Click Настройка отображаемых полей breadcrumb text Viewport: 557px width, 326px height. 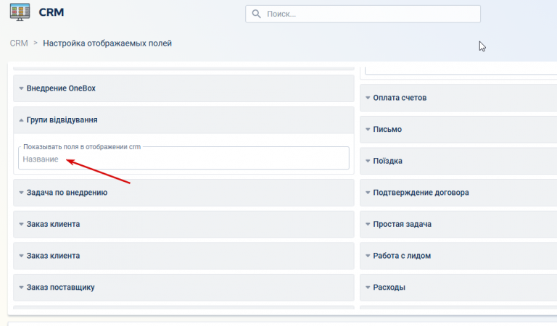107,43
